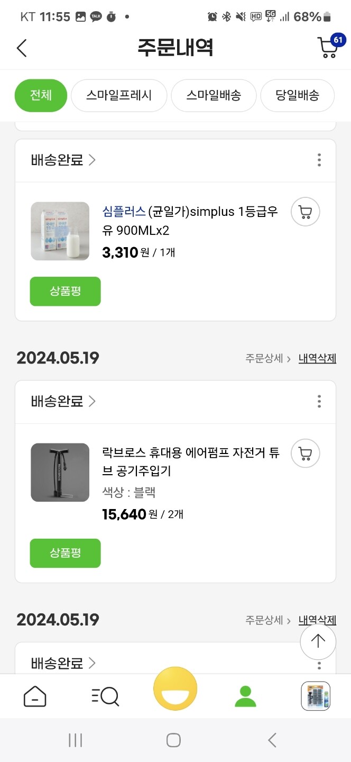This screenshot has width=351, height=762.
Task: Open the shopping cart with 61 items
Action: [329, 48]
